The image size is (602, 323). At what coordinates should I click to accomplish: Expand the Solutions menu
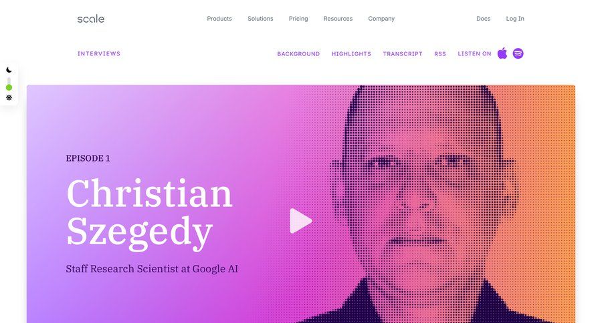[x=260, y=19]
